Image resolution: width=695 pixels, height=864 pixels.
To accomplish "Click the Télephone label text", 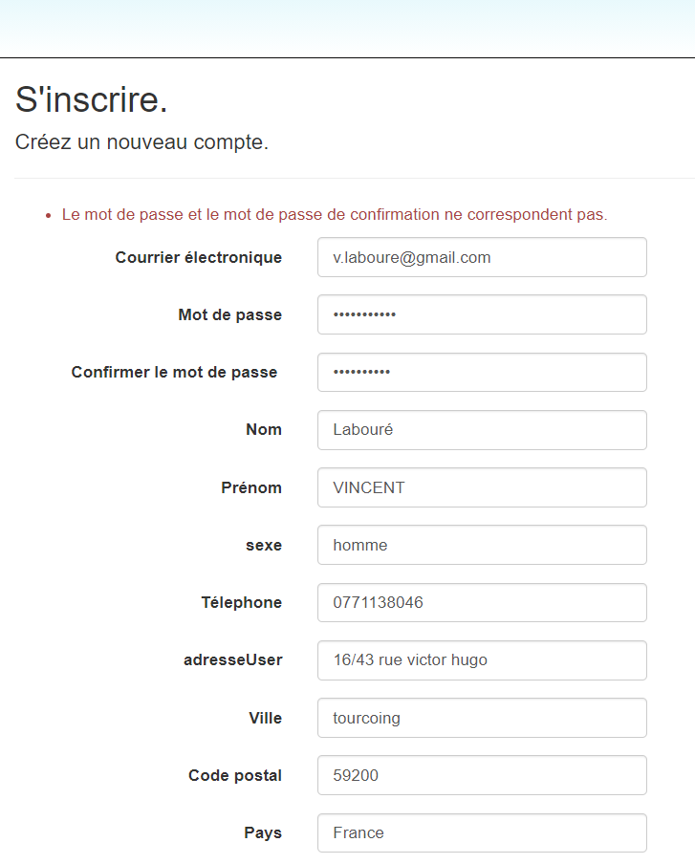I will [x=242, y=602].
